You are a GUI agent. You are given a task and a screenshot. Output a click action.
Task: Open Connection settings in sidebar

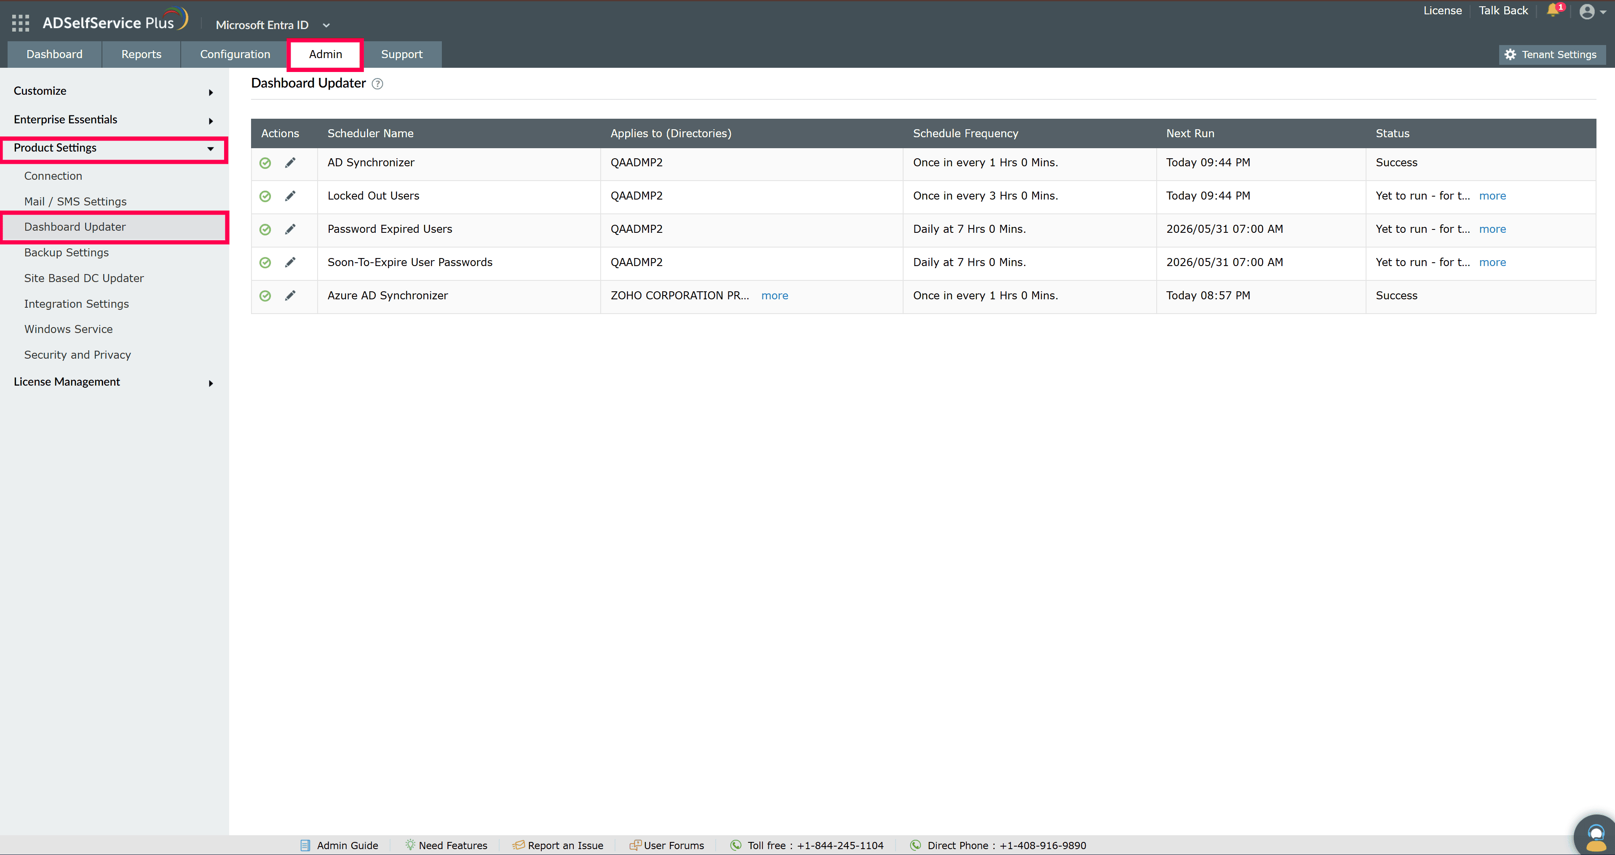click(53, 176)
